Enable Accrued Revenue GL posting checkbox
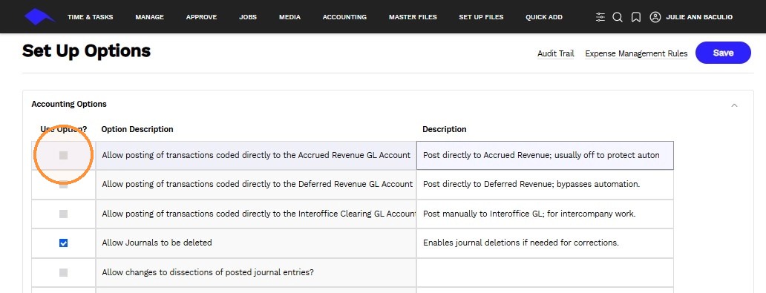 tap(64, 155)
